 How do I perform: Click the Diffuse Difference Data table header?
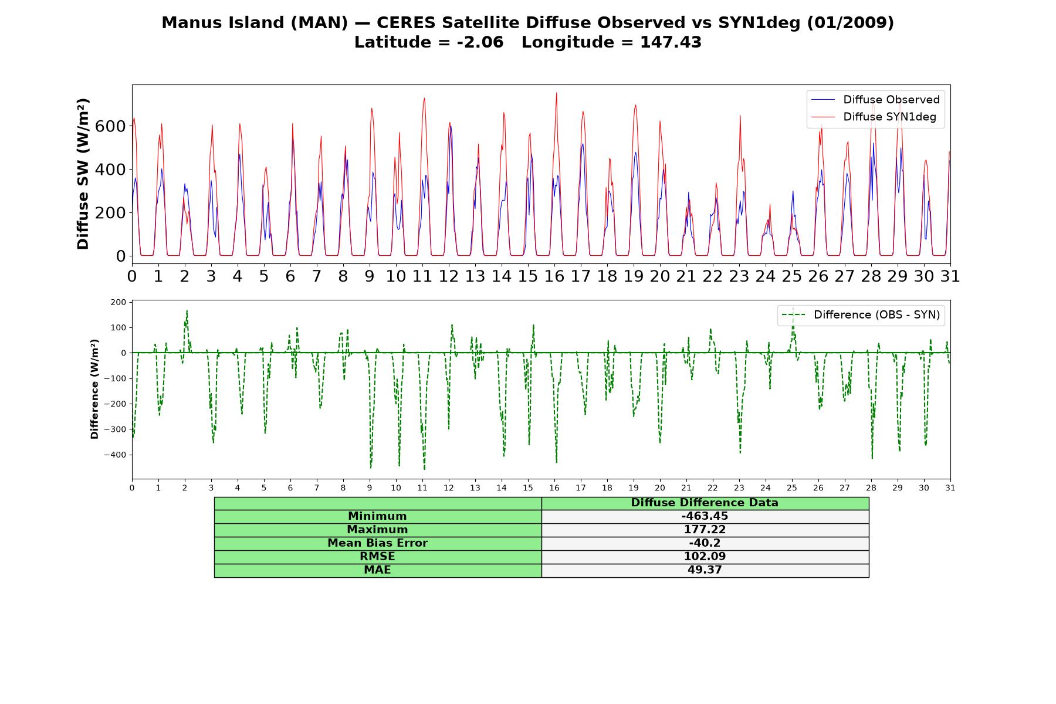705,503
